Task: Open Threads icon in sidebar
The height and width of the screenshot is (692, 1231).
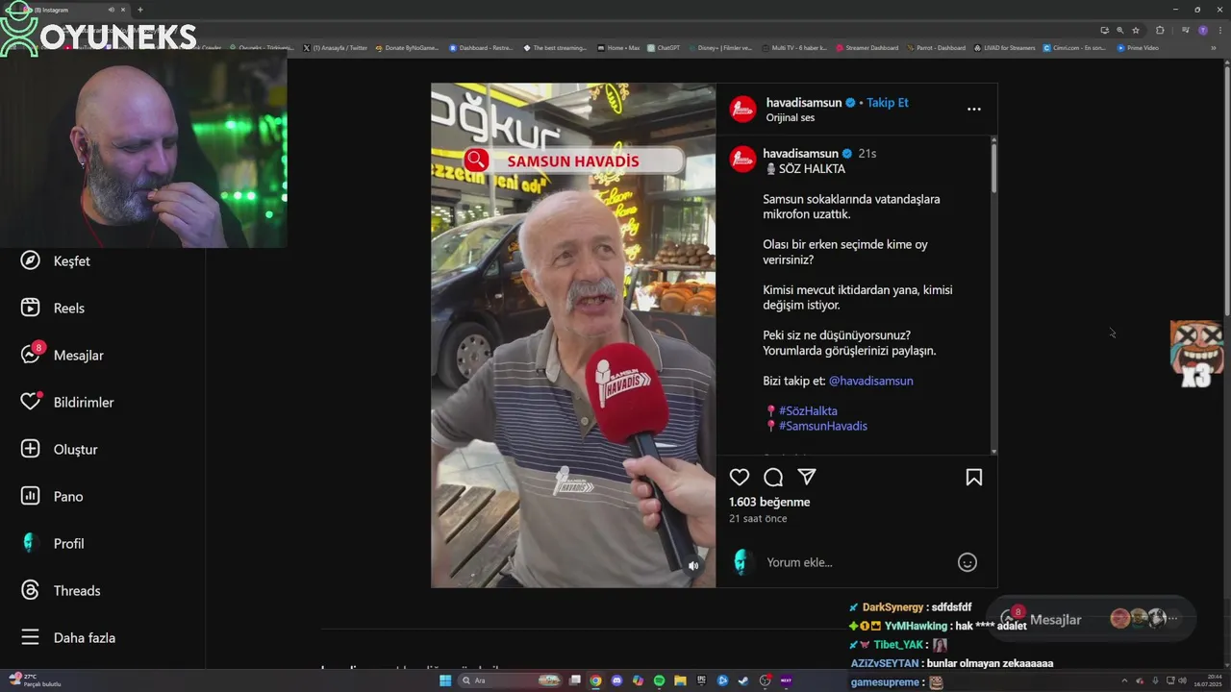Action: coord(31,590)
